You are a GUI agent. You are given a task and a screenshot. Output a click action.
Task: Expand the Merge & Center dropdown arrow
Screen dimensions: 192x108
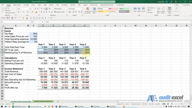66,12
